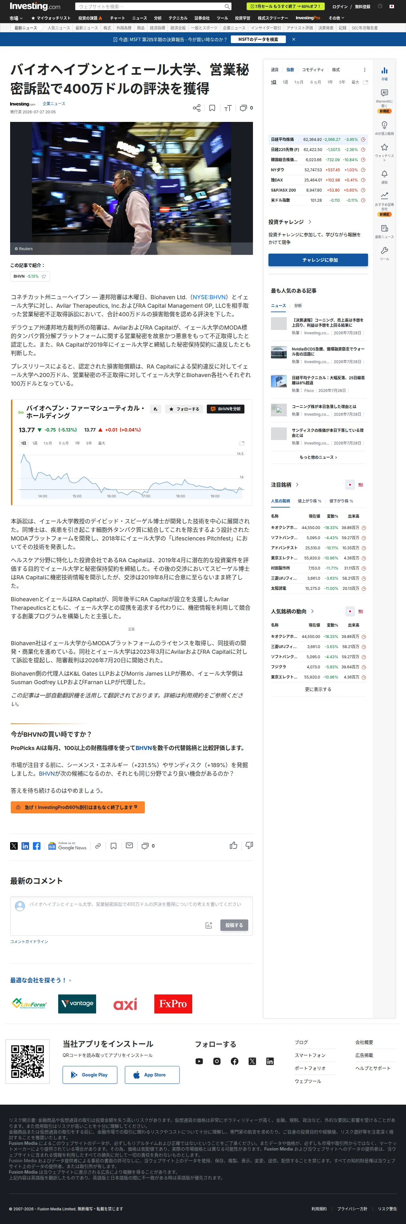Click MSFTのデータを検索 button in banner
This screenshot has height=1224, width=406.
click(x=258, y=40)
